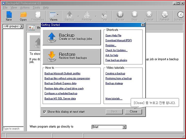Viewport: 186px width, 139px height.
Task: Click the Register... link
Action: pos(111,45)
